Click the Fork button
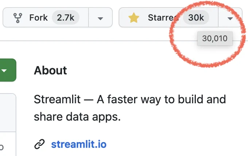 pos(46,17)
